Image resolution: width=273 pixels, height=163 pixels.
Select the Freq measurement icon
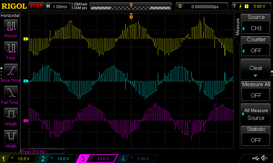[x=11, y=49]
